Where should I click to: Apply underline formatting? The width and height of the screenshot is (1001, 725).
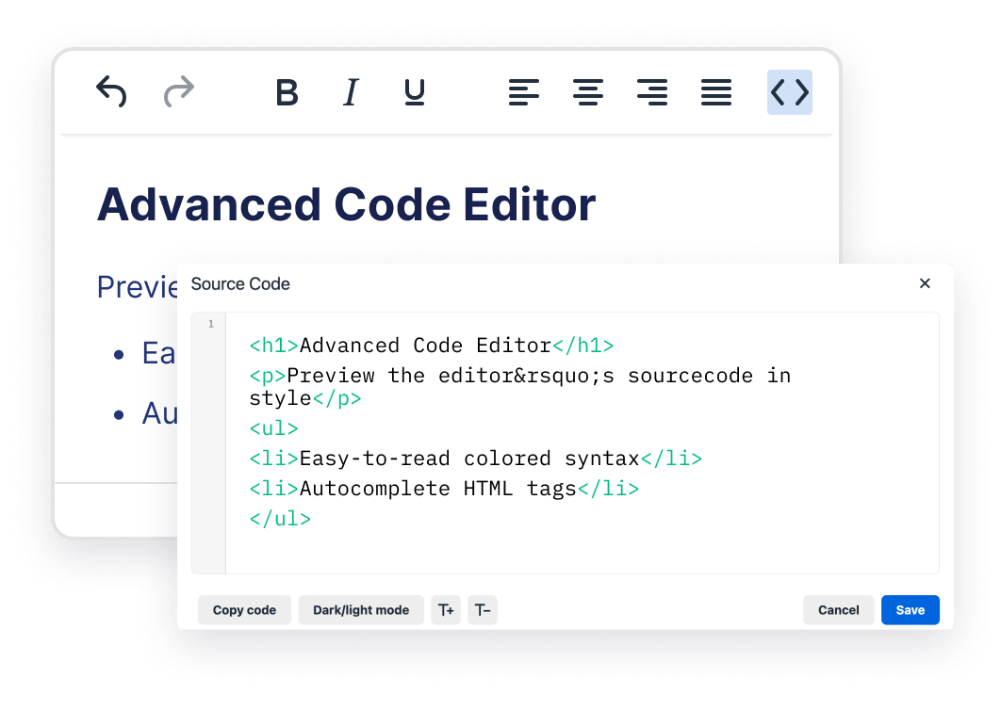[413, 92]
